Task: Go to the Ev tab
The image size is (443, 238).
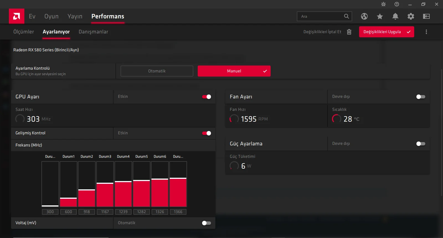Action: [32, 16]
